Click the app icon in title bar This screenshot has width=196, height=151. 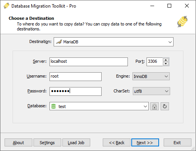coord(6,6)
